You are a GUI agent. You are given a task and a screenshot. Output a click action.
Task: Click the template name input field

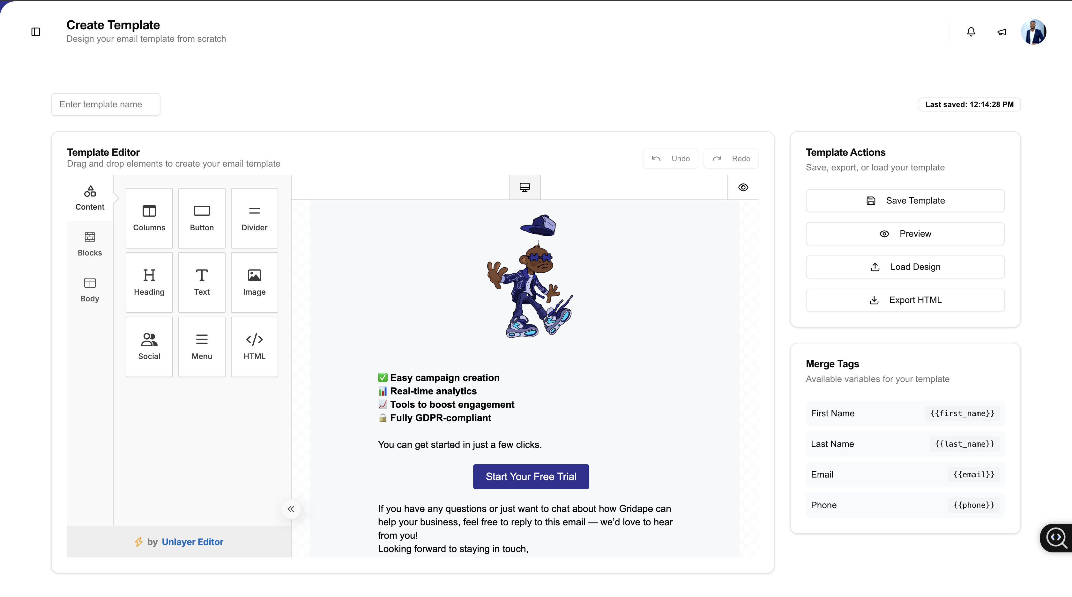(x=106, y=104)
